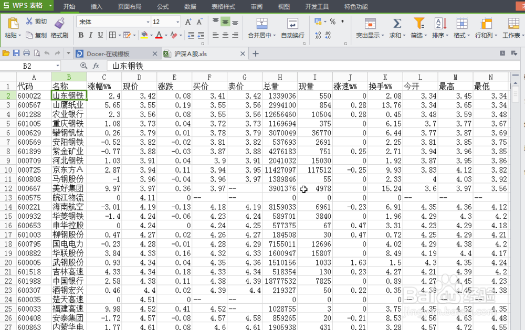This screenshot has height=330, width=525.
Task: Toggle italic formatting
Action: [x=90, y=35]
